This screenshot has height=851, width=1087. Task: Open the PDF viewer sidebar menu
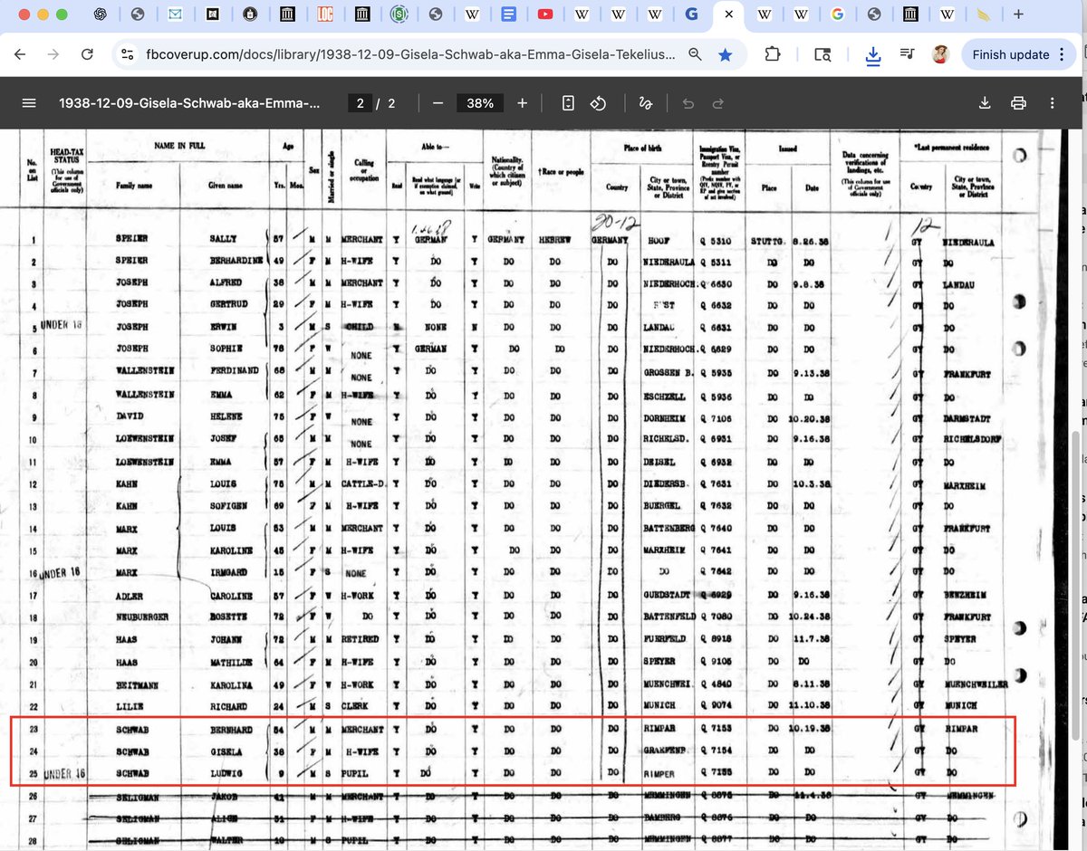(x=29, y=103)
